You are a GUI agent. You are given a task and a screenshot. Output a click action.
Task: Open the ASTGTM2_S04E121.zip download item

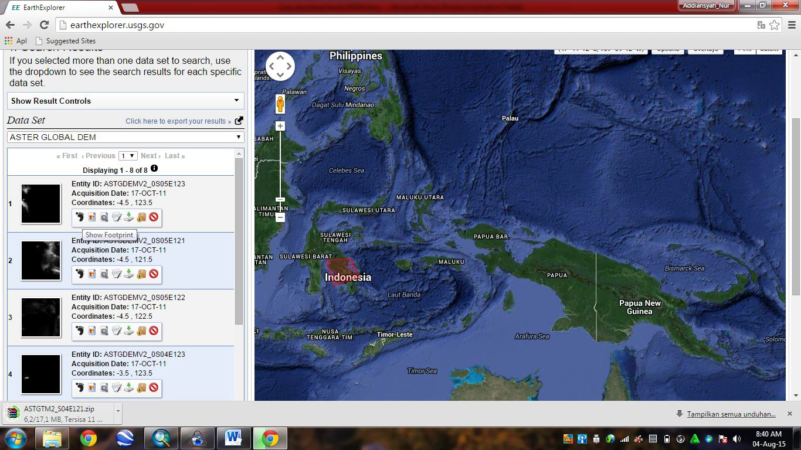tap(59, 413)
